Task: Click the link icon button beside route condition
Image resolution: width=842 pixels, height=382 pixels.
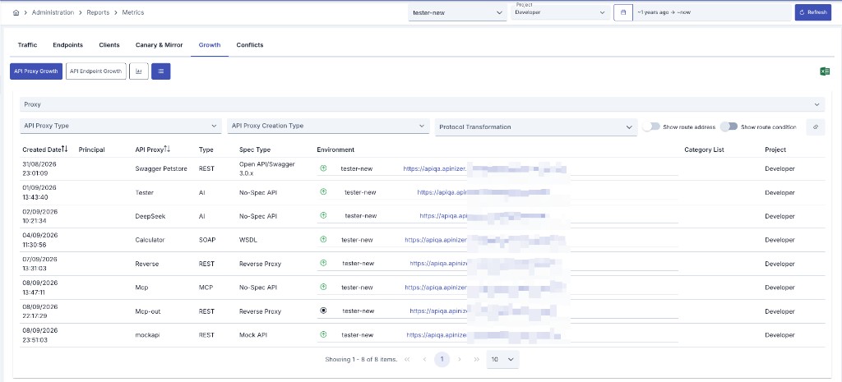Action: point(815,127)
